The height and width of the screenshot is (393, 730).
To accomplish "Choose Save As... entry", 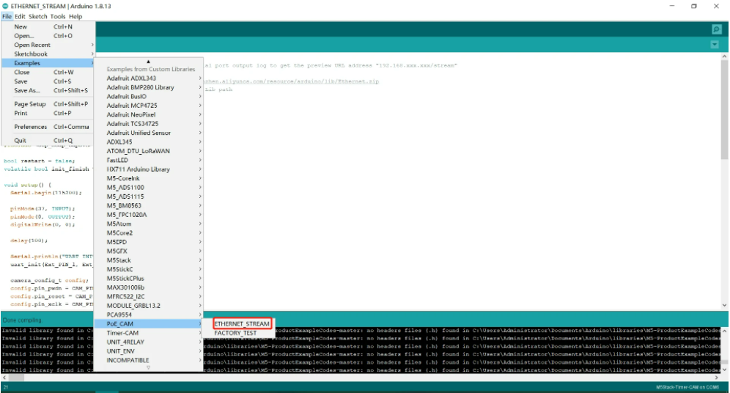I will click(x=48, y=90).
